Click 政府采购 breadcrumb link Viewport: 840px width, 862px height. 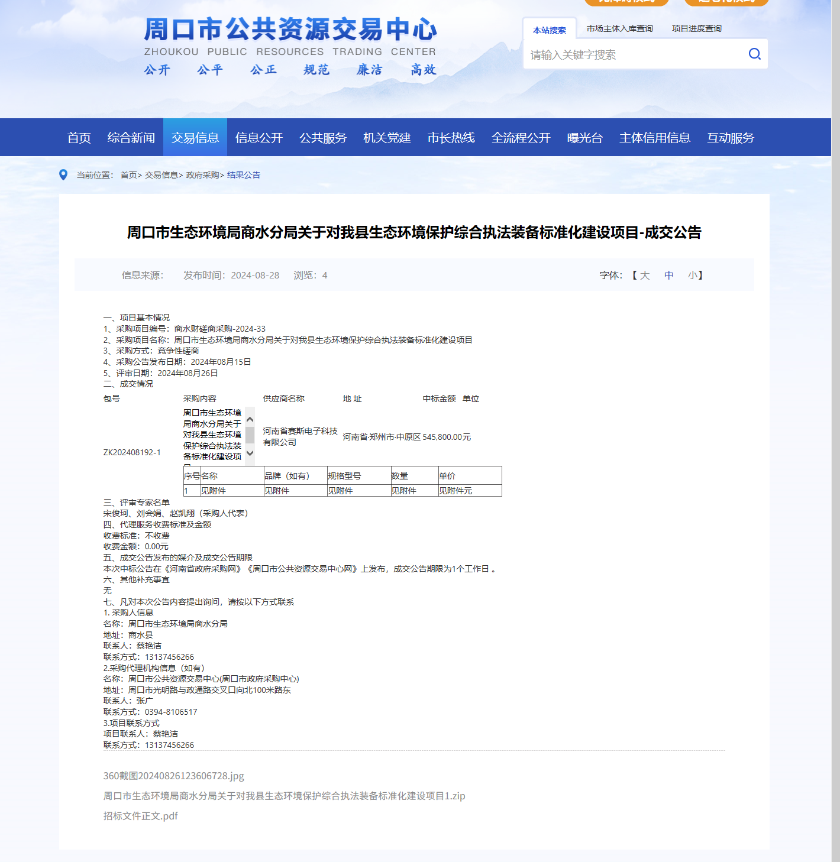pos(202,175)
